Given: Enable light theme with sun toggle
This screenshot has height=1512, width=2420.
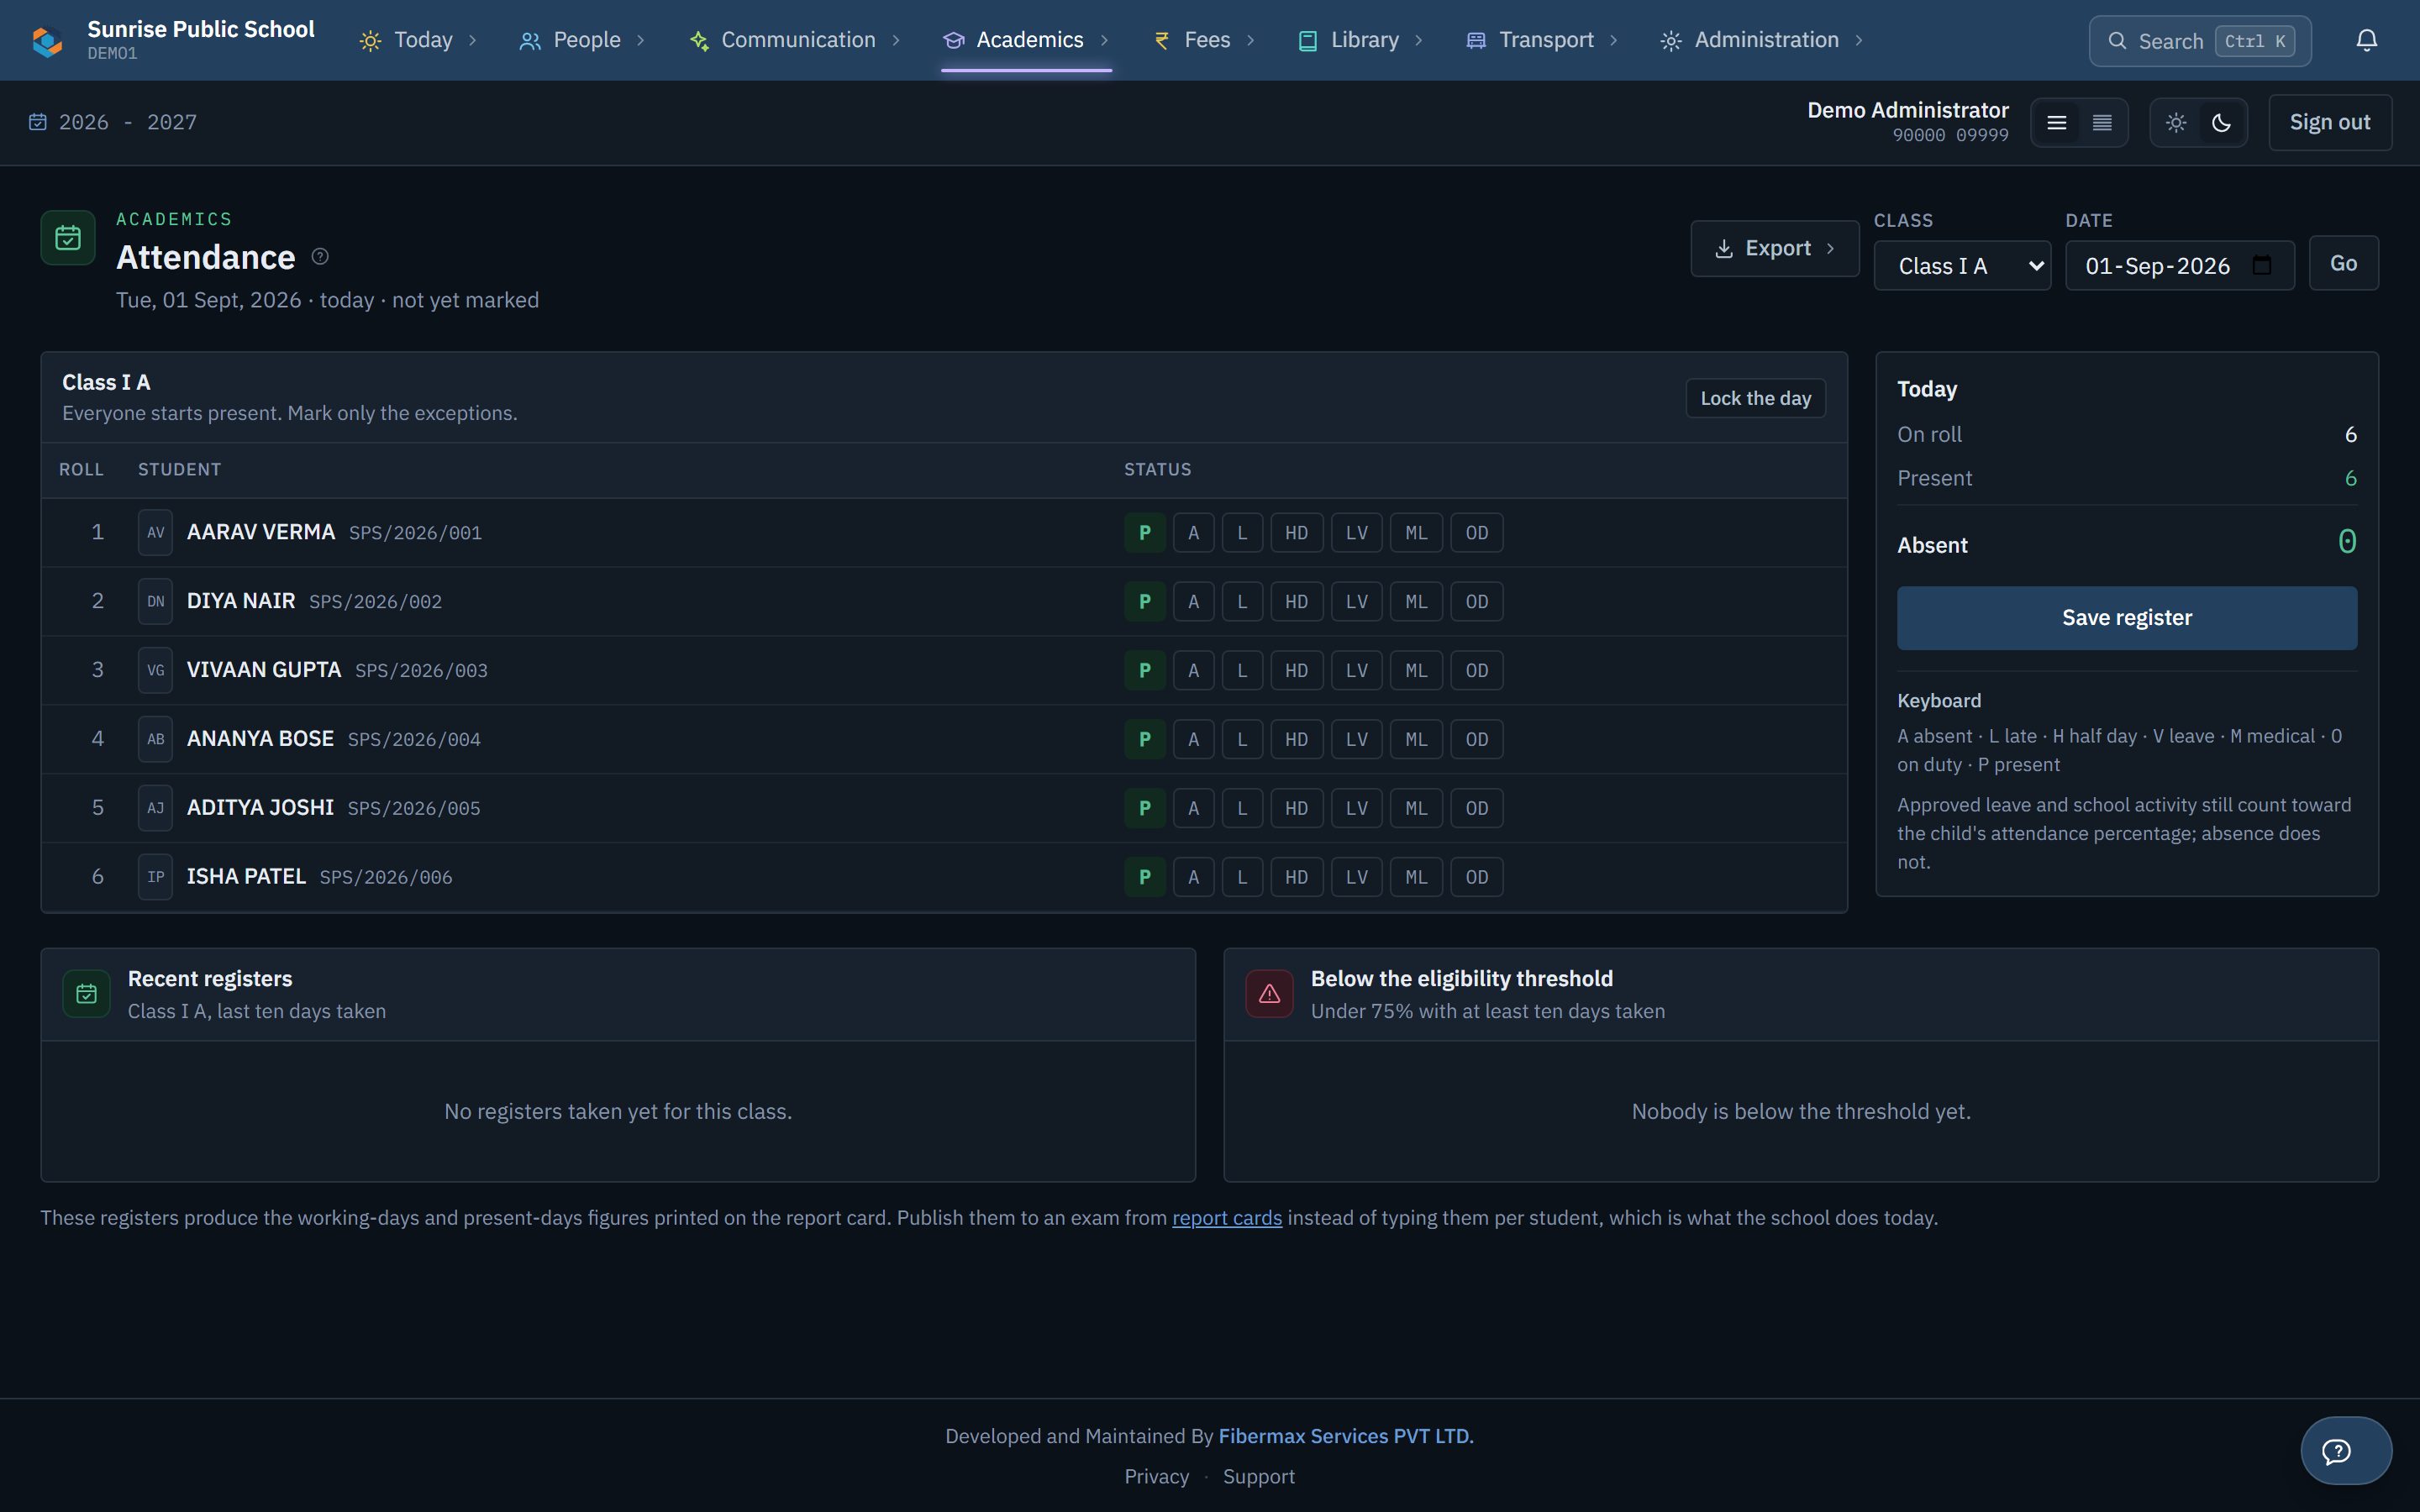Looking at the screenshot, I should [x=2176, y=123].
